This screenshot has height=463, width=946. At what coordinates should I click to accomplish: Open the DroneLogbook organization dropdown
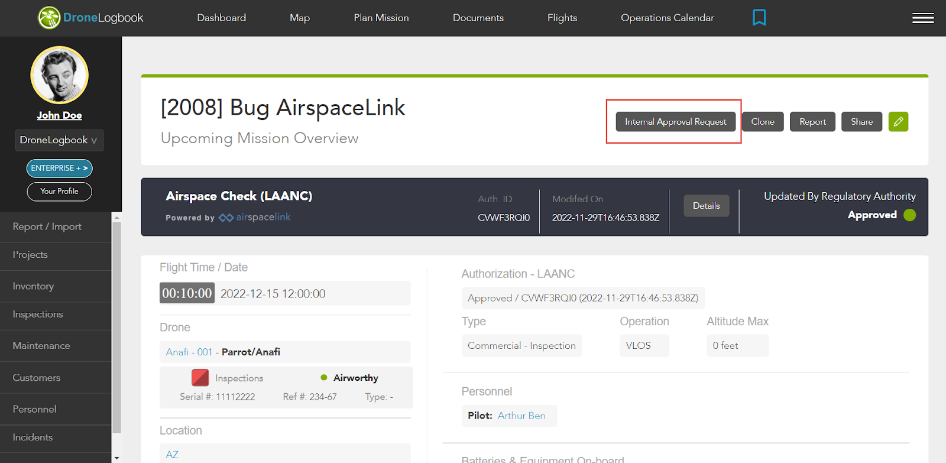[59, 140]
